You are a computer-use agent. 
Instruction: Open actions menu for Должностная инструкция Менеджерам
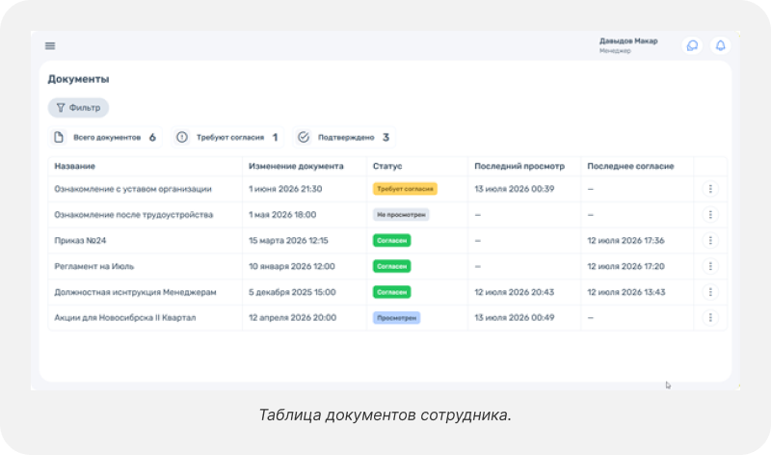710,292
